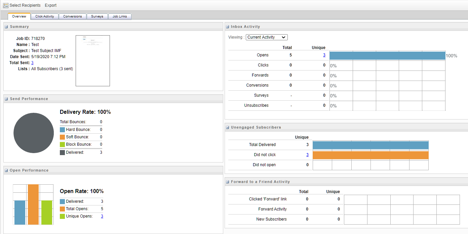This screenshot has width=468, height=234.
Task: Click the green Unique Opens chart bar
Action: pos(47,213)
